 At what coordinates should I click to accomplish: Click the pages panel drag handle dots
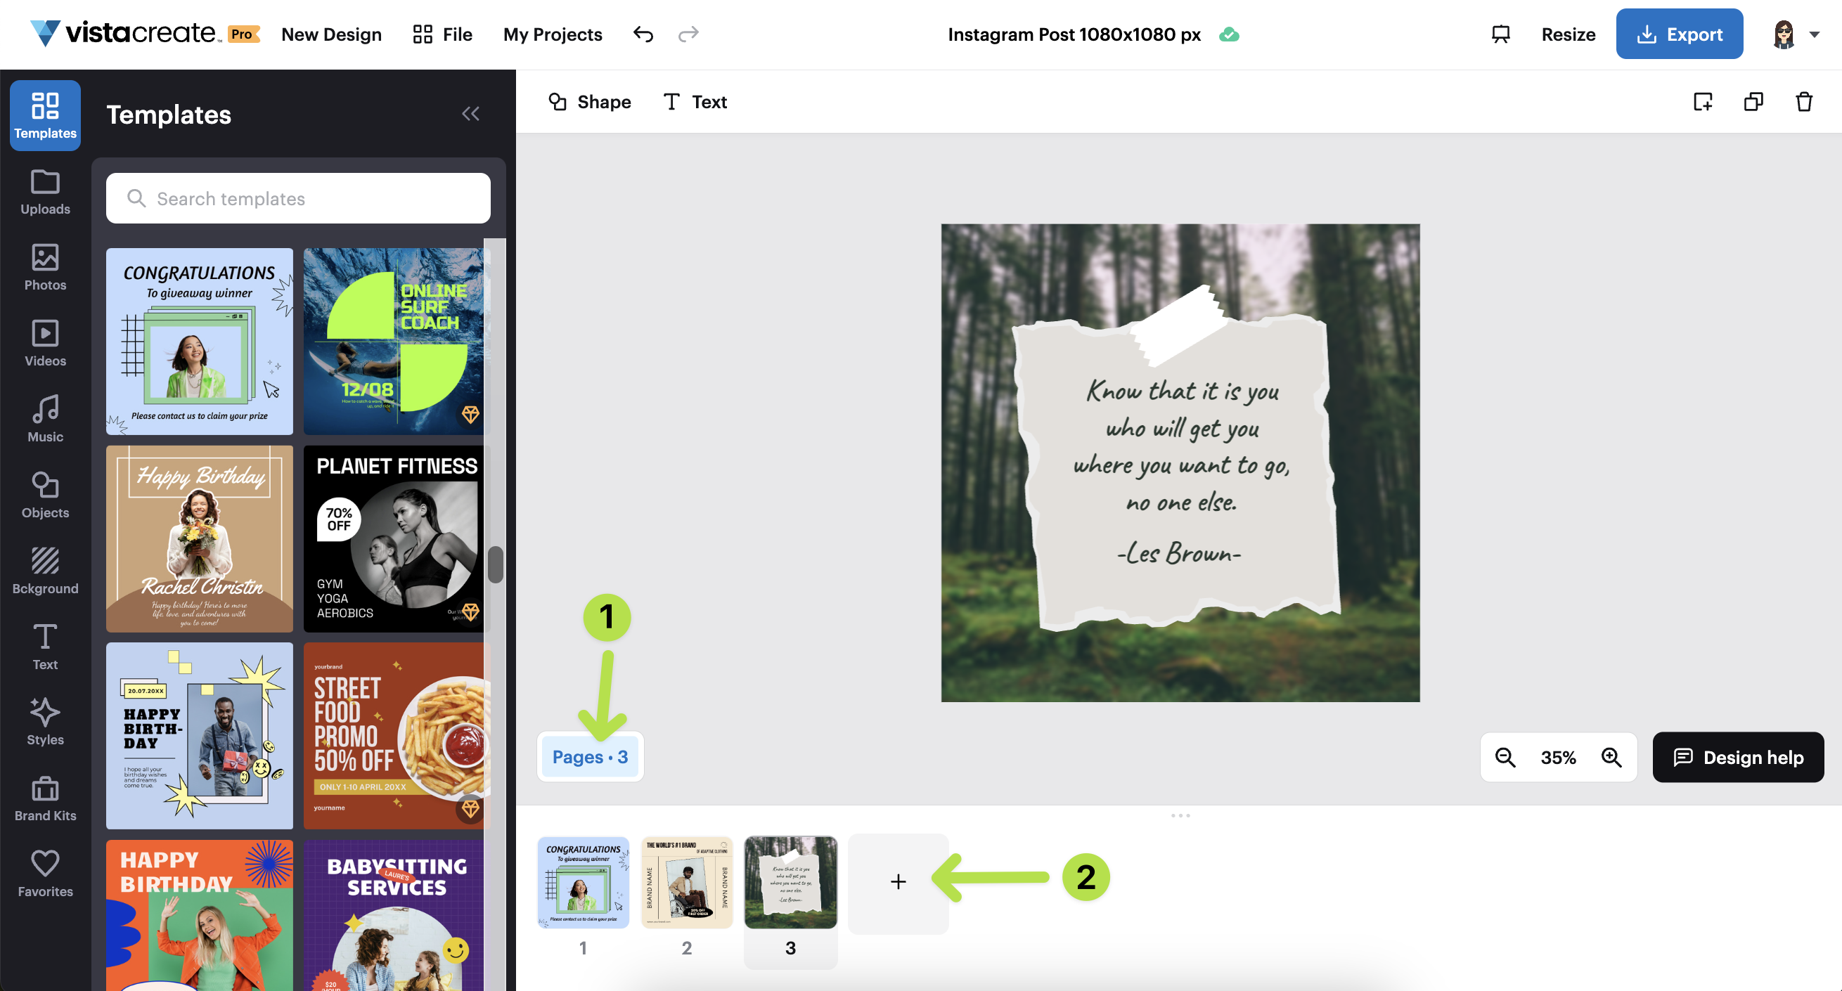point(1180,815)
